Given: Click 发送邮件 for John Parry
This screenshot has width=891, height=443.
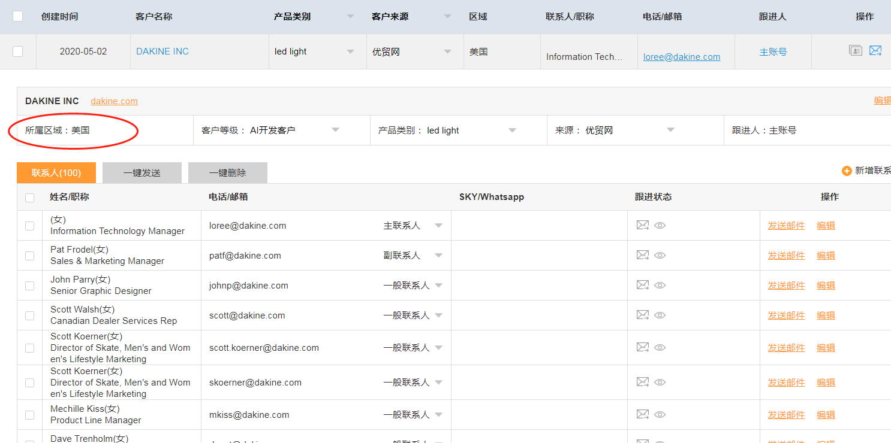Looking at the screenshot, I should point(787,286).
